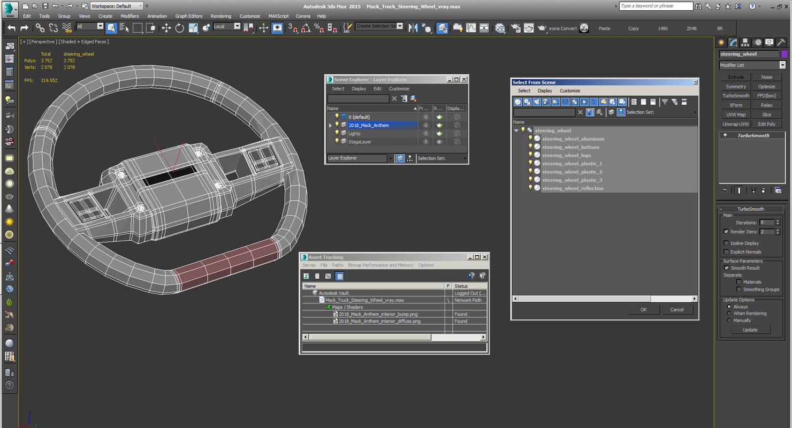Toggle Display Lights filter in Select From Scene

pos(537,102)
